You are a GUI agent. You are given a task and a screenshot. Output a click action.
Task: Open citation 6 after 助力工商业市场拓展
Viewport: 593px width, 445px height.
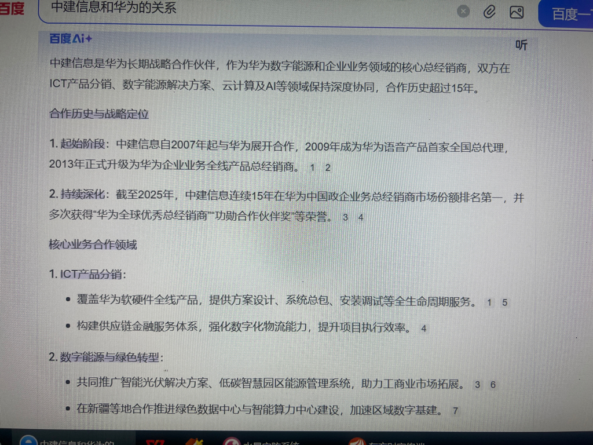493,385
